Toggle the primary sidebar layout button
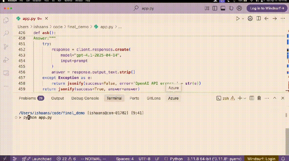 [215, 8]
